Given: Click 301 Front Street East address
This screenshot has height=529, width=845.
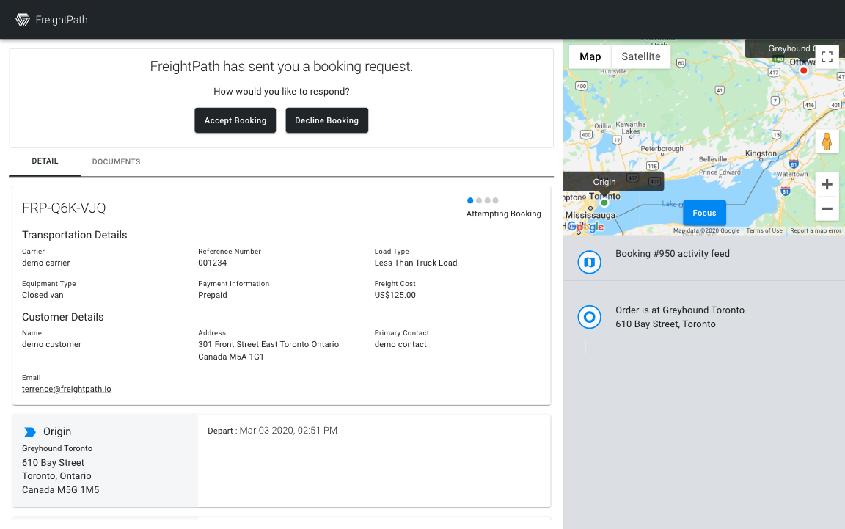Looking at the screenshot, I should pyautogui.click(x=268, y=351).
